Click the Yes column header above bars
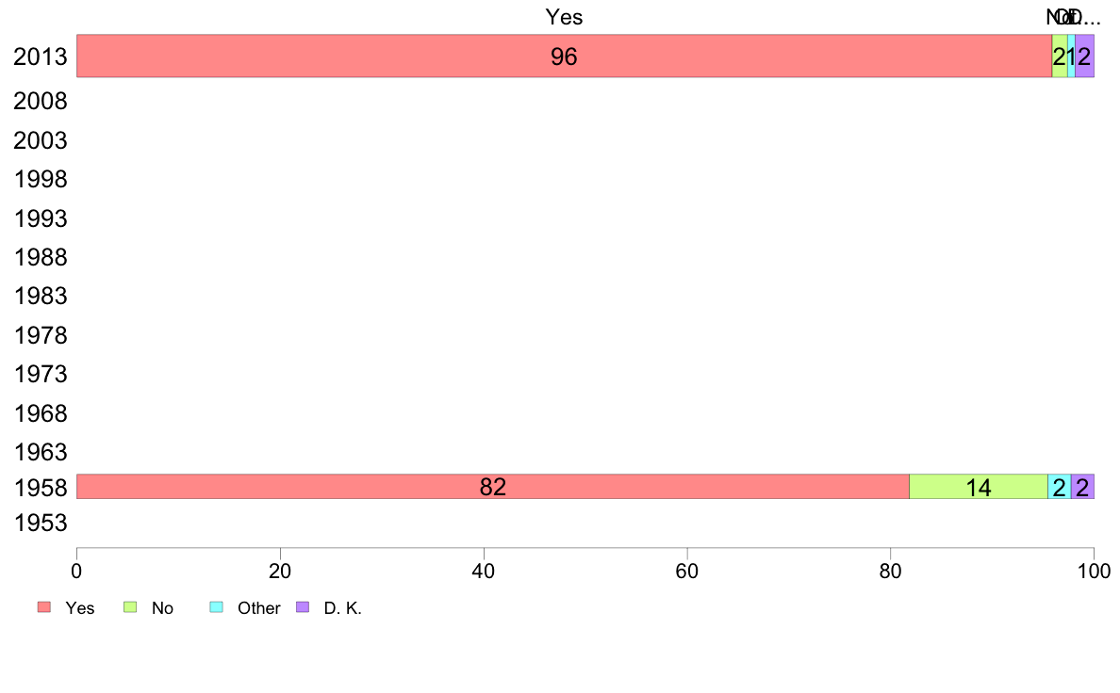Viewport: 1120px width, 693px height. 565,17
